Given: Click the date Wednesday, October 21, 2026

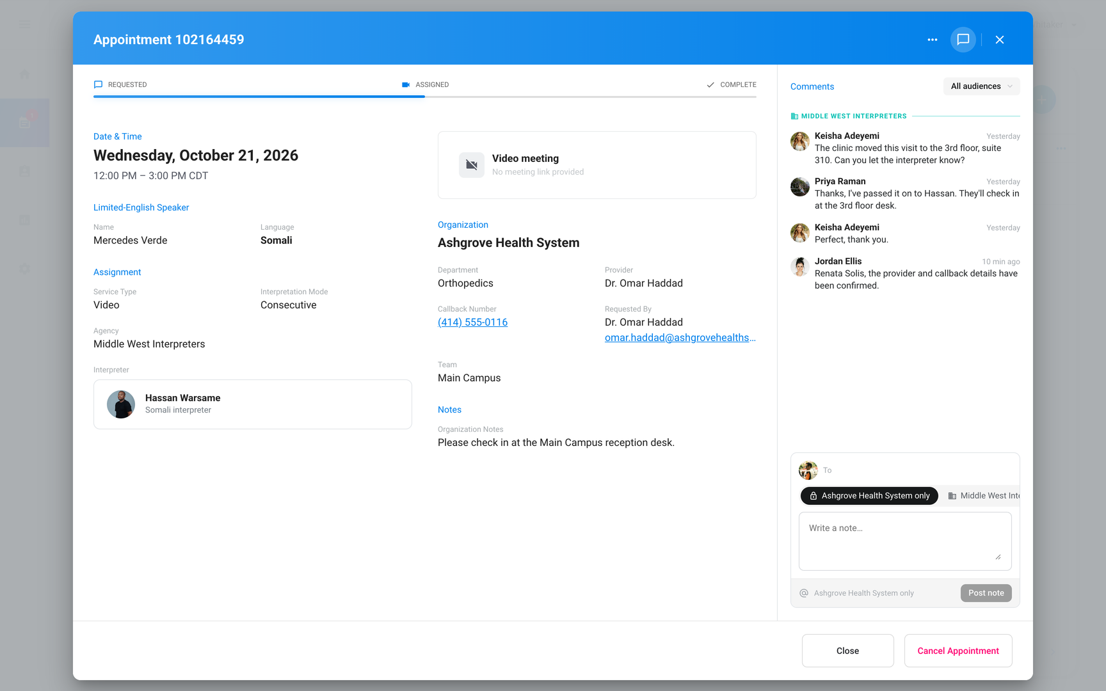Looking at the screenshot, I should (x=196, y=155).
